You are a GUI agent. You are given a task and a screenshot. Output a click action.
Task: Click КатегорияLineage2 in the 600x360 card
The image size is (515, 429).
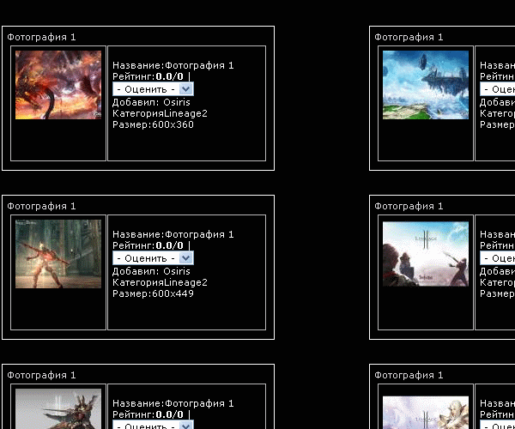[160, 113]
